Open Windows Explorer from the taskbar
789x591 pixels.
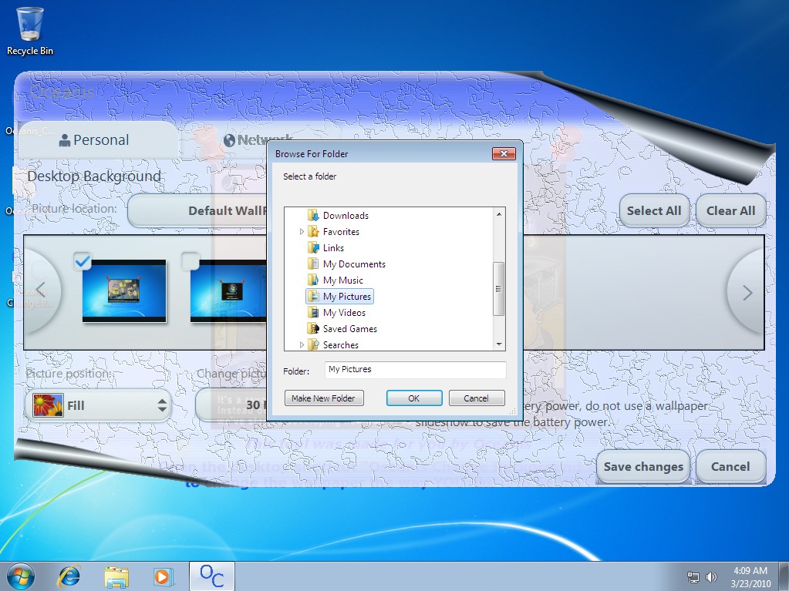(x=116, y=577)
